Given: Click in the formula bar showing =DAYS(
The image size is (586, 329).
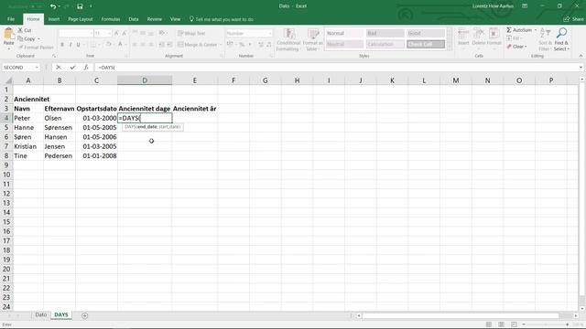Looking at the screenshot, I should [x=336, y=68].
